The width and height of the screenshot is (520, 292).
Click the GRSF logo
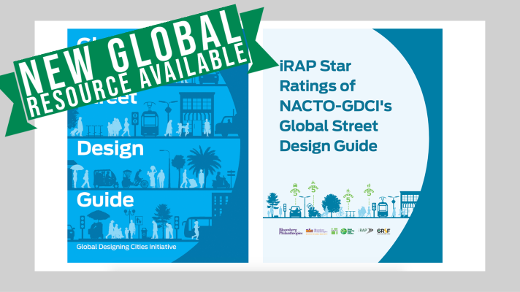pyautogui.click(x=383, y=231)
